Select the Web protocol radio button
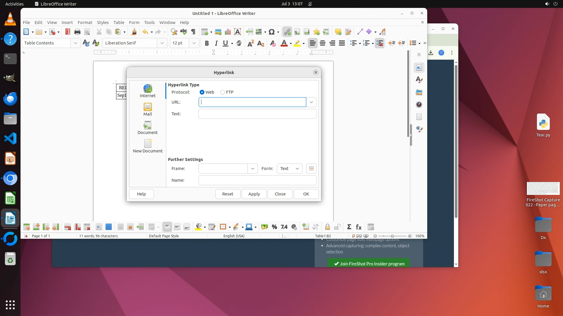 202,92
